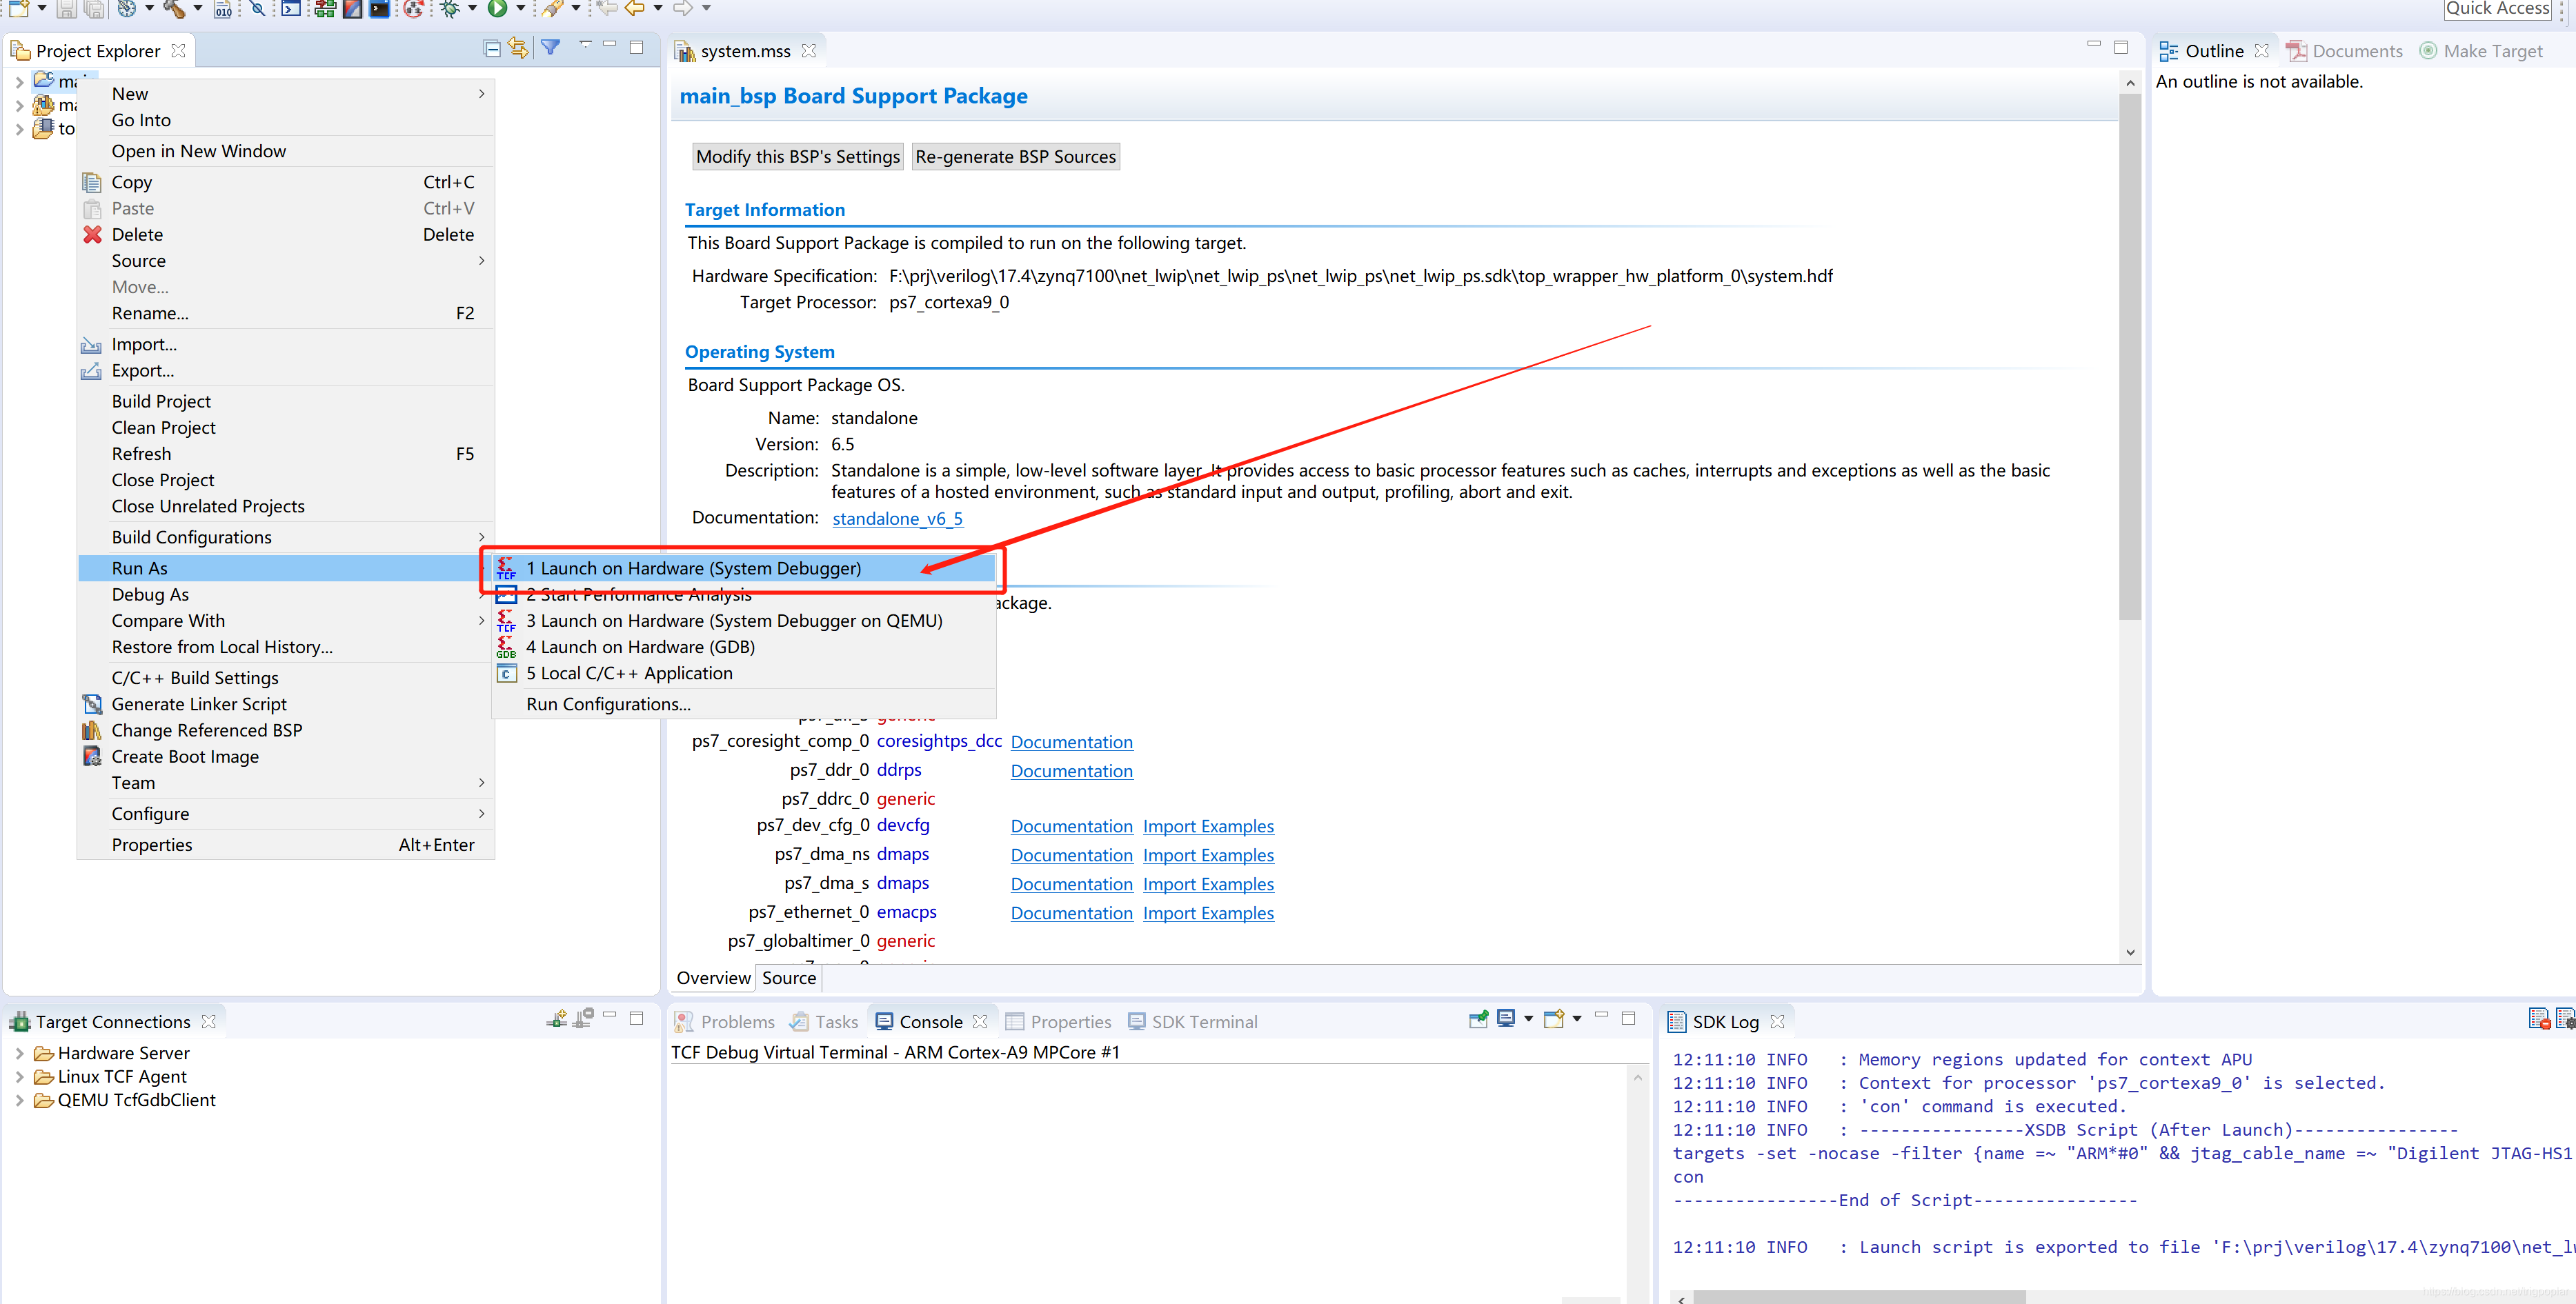Open the New submenu in context menu
2576x1304 pixels.
click(x=286, y=93)
